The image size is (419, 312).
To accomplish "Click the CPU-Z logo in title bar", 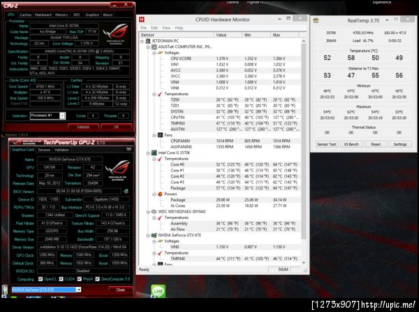I will click(x=11, y=6).
